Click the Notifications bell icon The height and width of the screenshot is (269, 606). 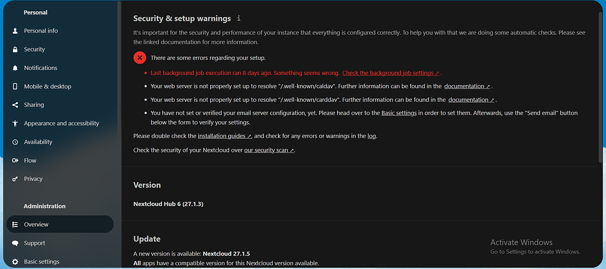pyautogui.click(x=15, y=68)
